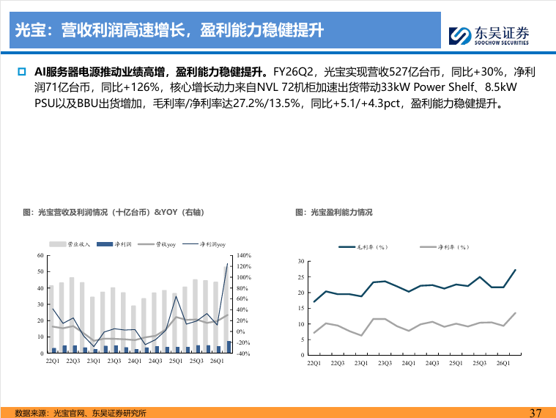Click the text FY26Q2 in the paragraph
This screenshot has width=556, height=418.
pos(293,72)
